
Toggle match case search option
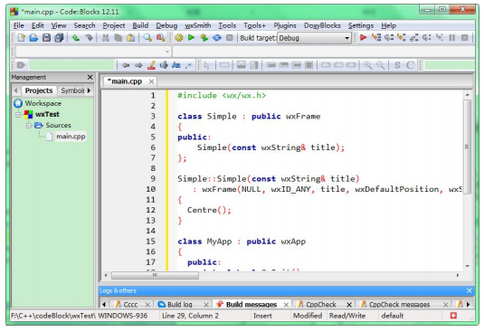click(176, 65)
